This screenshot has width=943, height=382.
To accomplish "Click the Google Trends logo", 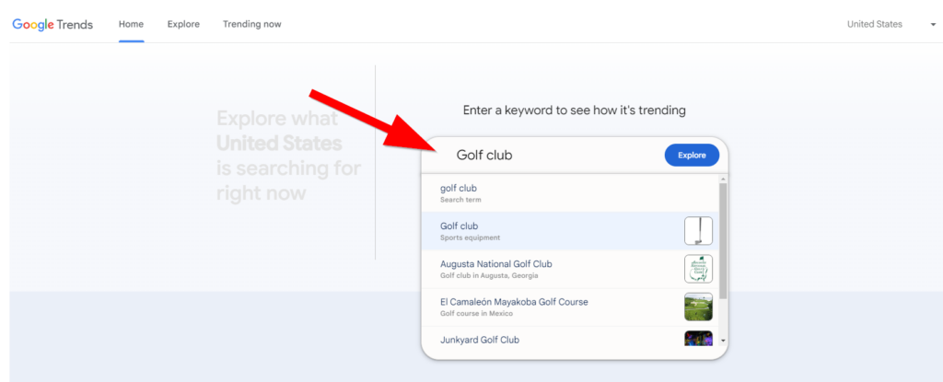I will 52,24.
